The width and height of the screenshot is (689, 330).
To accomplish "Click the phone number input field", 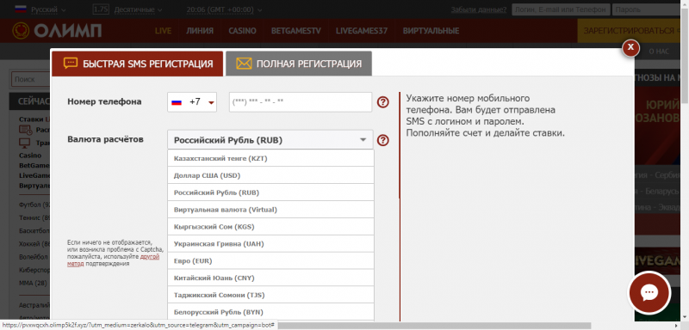I will [x=301, y=102].
